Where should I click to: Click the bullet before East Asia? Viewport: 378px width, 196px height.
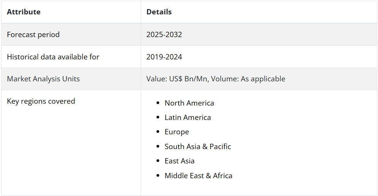coord(158,161)
